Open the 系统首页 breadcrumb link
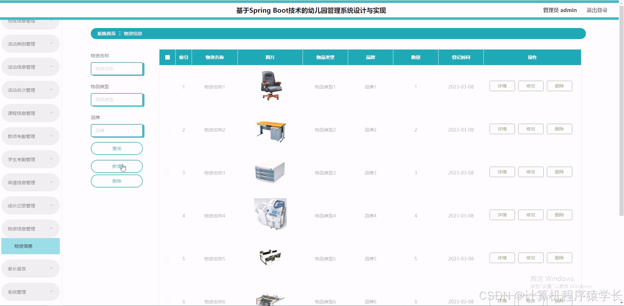This screenshot has height=306, width=624. tap(106, 33)
